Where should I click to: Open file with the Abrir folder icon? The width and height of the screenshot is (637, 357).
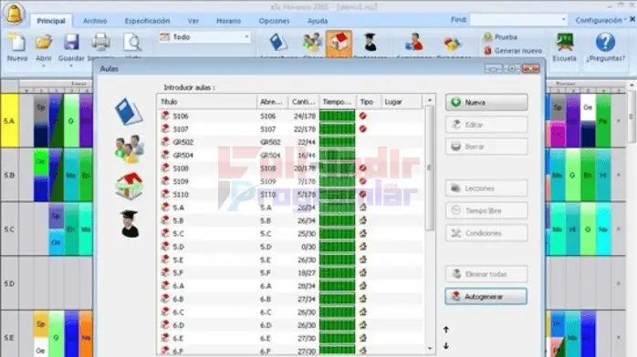tap(44, 42)
